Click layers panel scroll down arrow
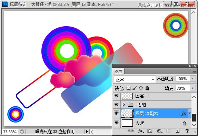 (x=194, y=125)
